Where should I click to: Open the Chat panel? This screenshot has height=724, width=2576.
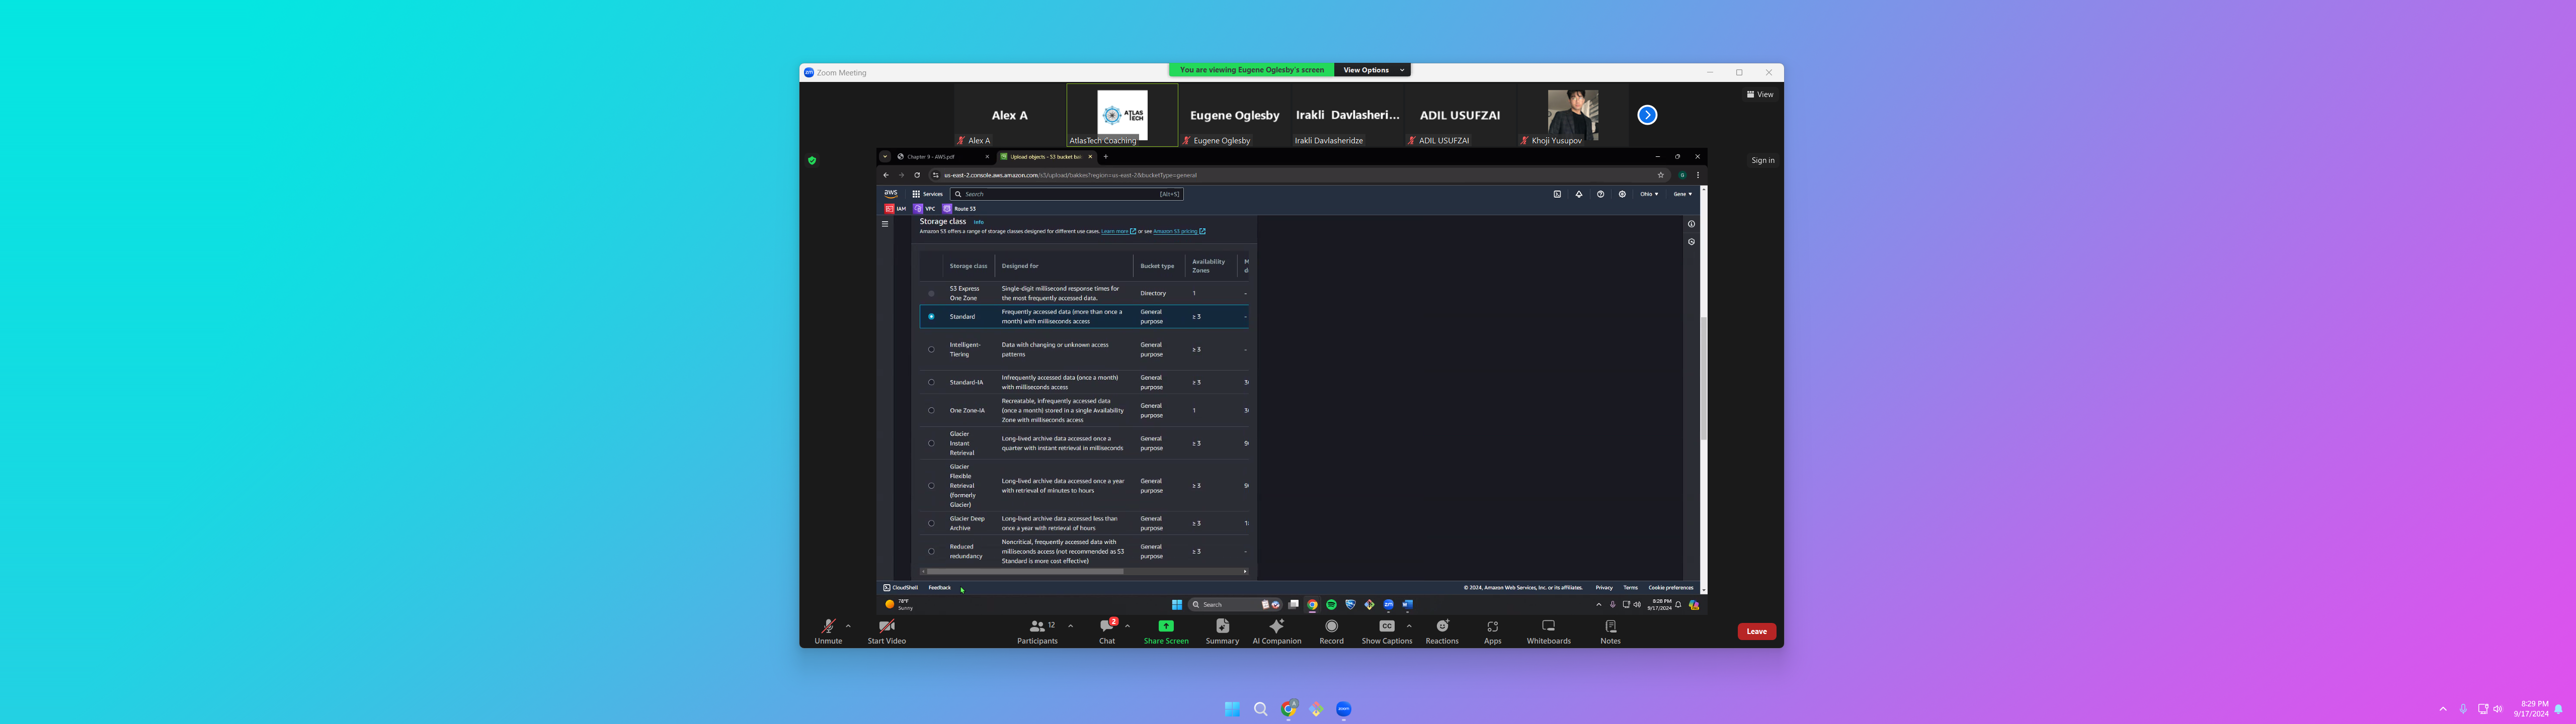click(x=1107, y=627)
